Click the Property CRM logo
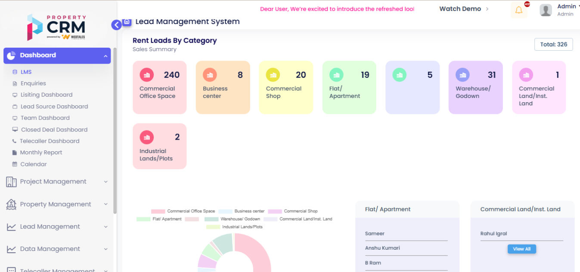The image size is (580, 272). pyautogui.click(x=56, y=27)
